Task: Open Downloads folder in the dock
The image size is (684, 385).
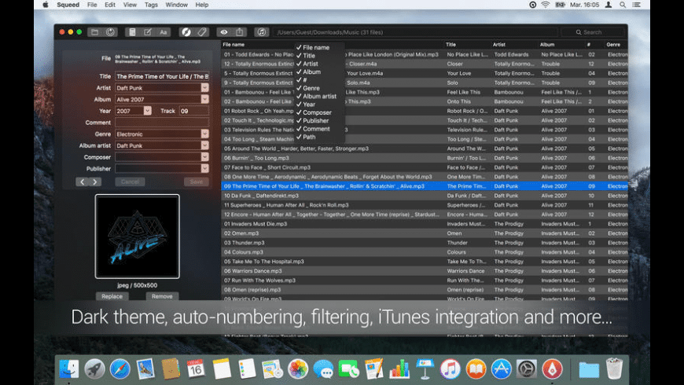Action: [x=589, y=370]
